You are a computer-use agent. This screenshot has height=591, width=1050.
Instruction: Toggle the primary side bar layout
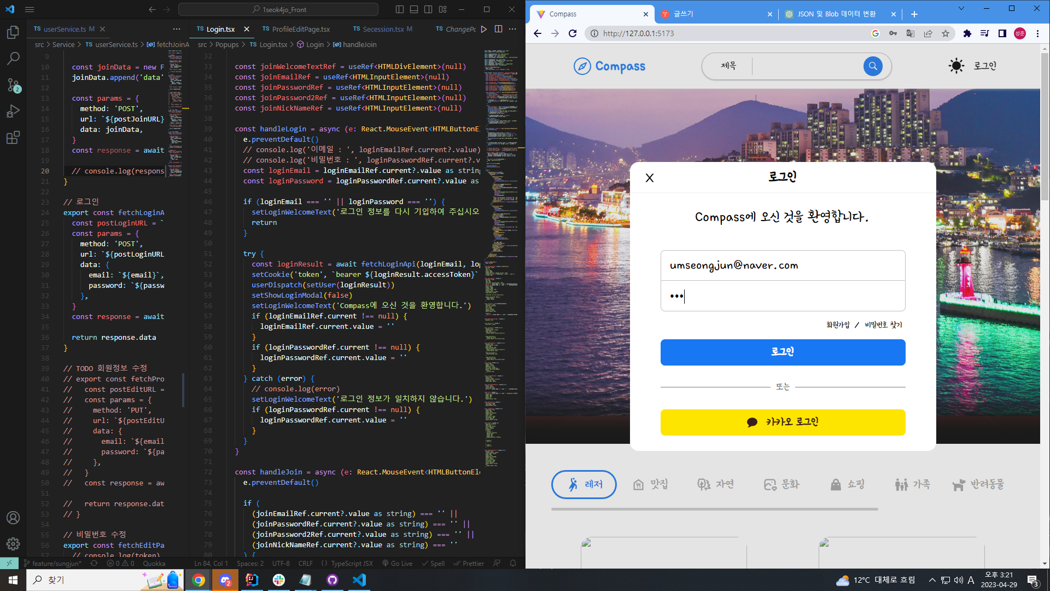400,9
